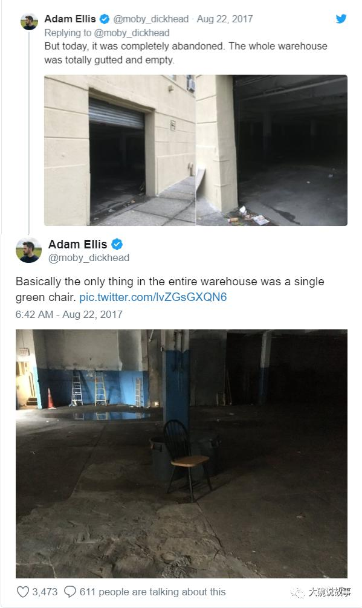Open the Aug 22, 2017 date in top tweet

pos(225,19)
